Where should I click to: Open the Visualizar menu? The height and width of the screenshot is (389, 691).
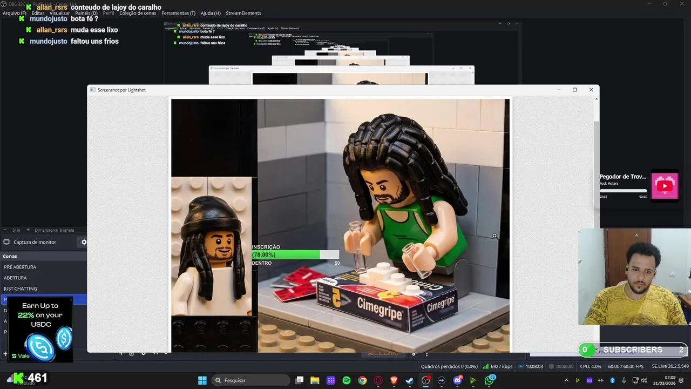coord(59,13)
